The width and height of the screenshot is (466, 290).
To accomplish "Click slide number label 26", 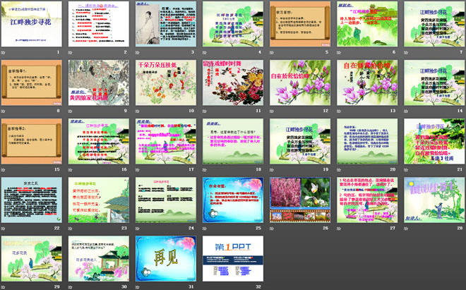I will pyautogui.click(x=325, y=228).
